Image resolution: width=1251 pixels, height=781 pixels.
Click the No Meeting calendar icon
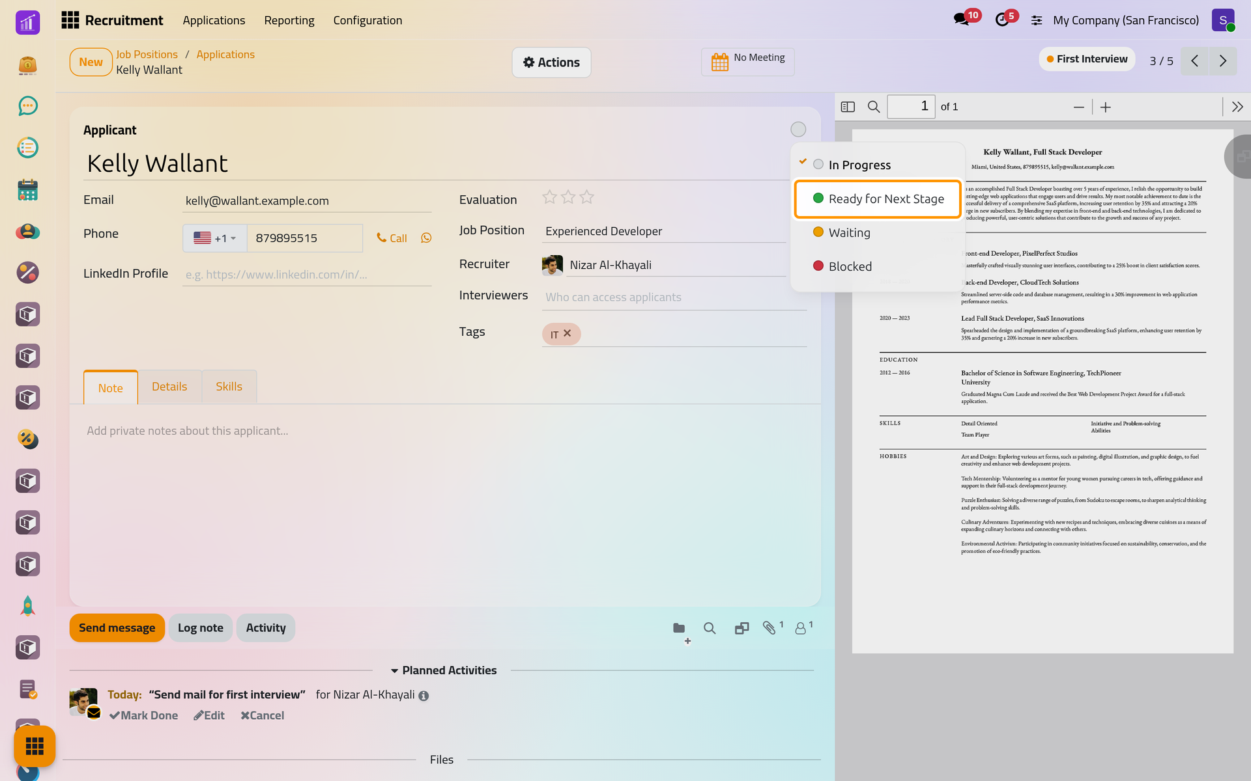(720, 62)
